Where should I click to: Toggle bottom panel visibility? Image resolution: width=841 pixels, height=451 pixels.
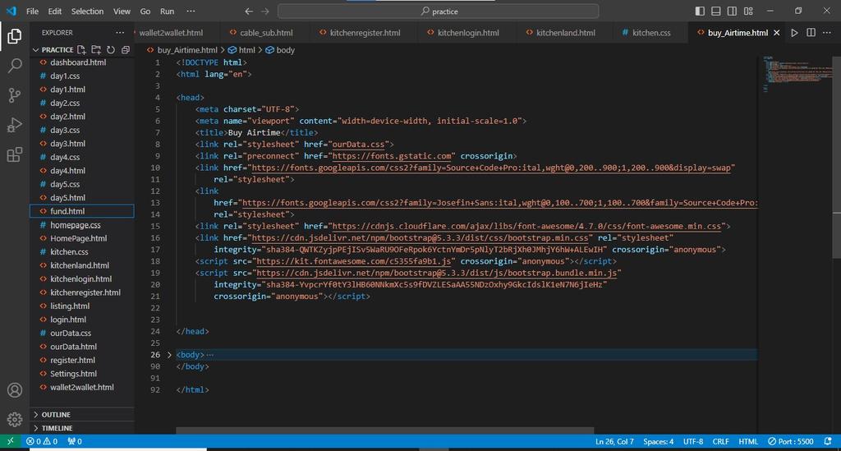point(716,11)
